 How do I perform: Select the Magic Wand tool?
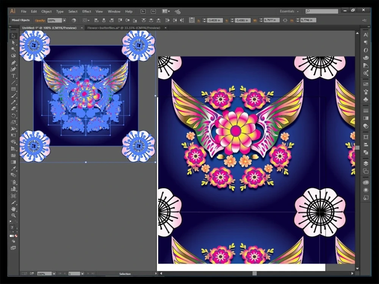(x=13, y=49)
